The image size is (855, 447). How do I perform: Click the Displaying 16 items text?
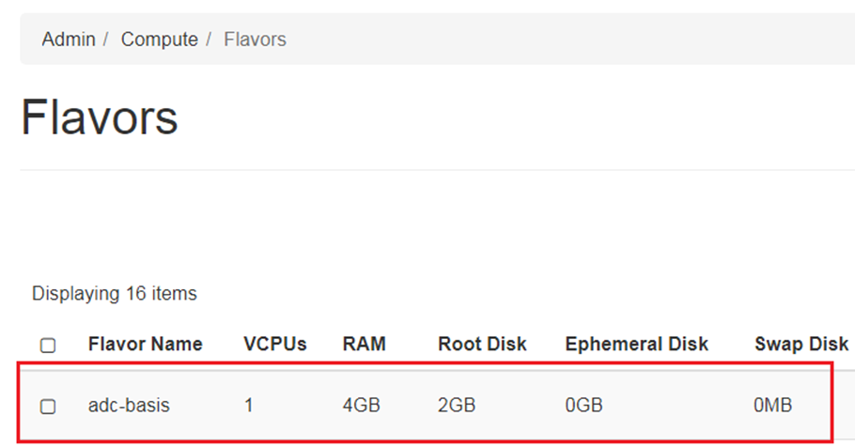click(115, 294)
